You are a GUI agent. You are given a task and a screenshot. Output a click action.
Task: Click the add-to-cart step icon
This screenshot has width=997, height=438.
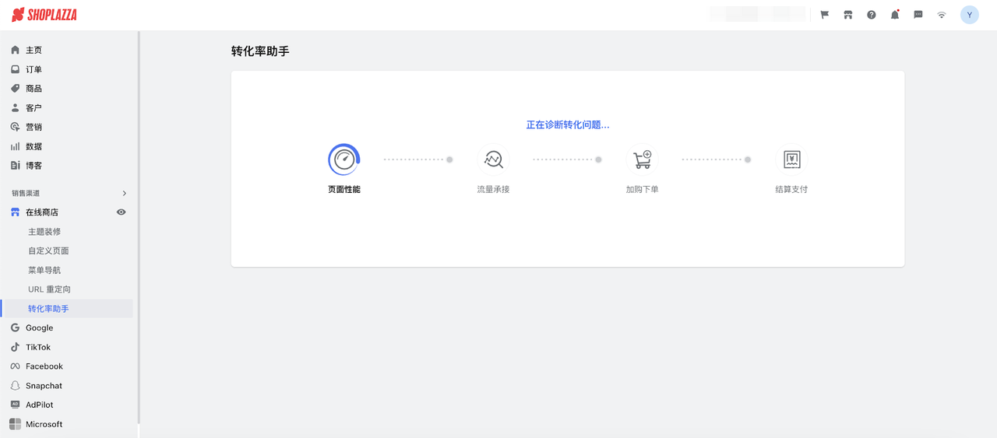642,159
